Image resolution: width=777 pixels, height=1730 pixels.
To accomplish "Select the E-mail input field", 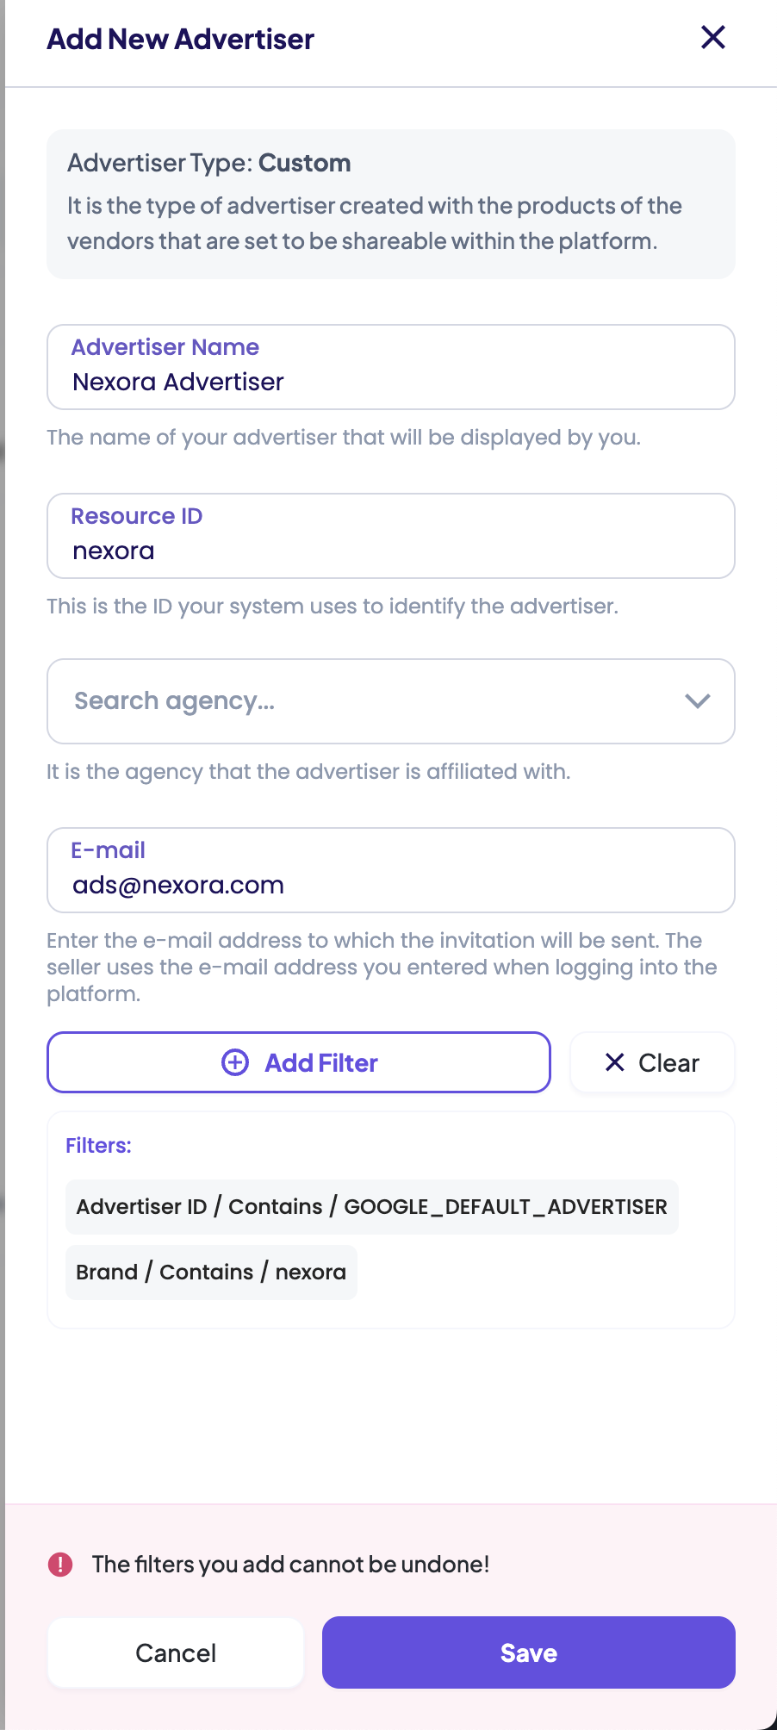I will [390, 885].
